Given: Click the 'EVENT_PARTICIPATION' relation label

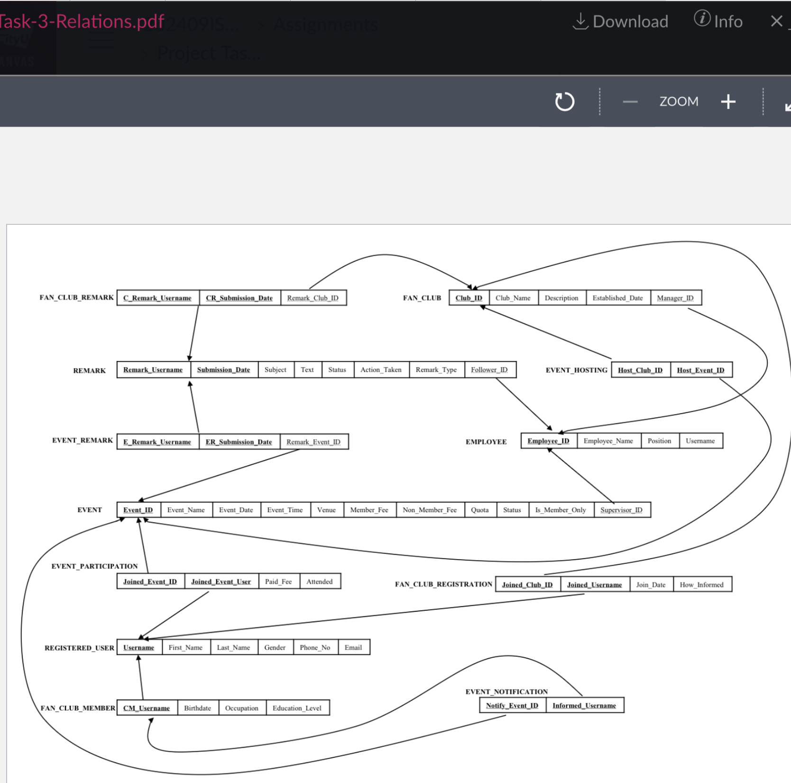Looking at the screenshot, I should (94, 566).
